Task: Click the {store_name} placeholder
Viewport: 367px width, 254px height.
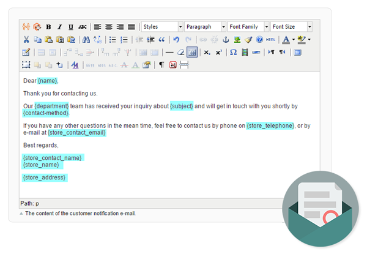Action: pos(41,165)
